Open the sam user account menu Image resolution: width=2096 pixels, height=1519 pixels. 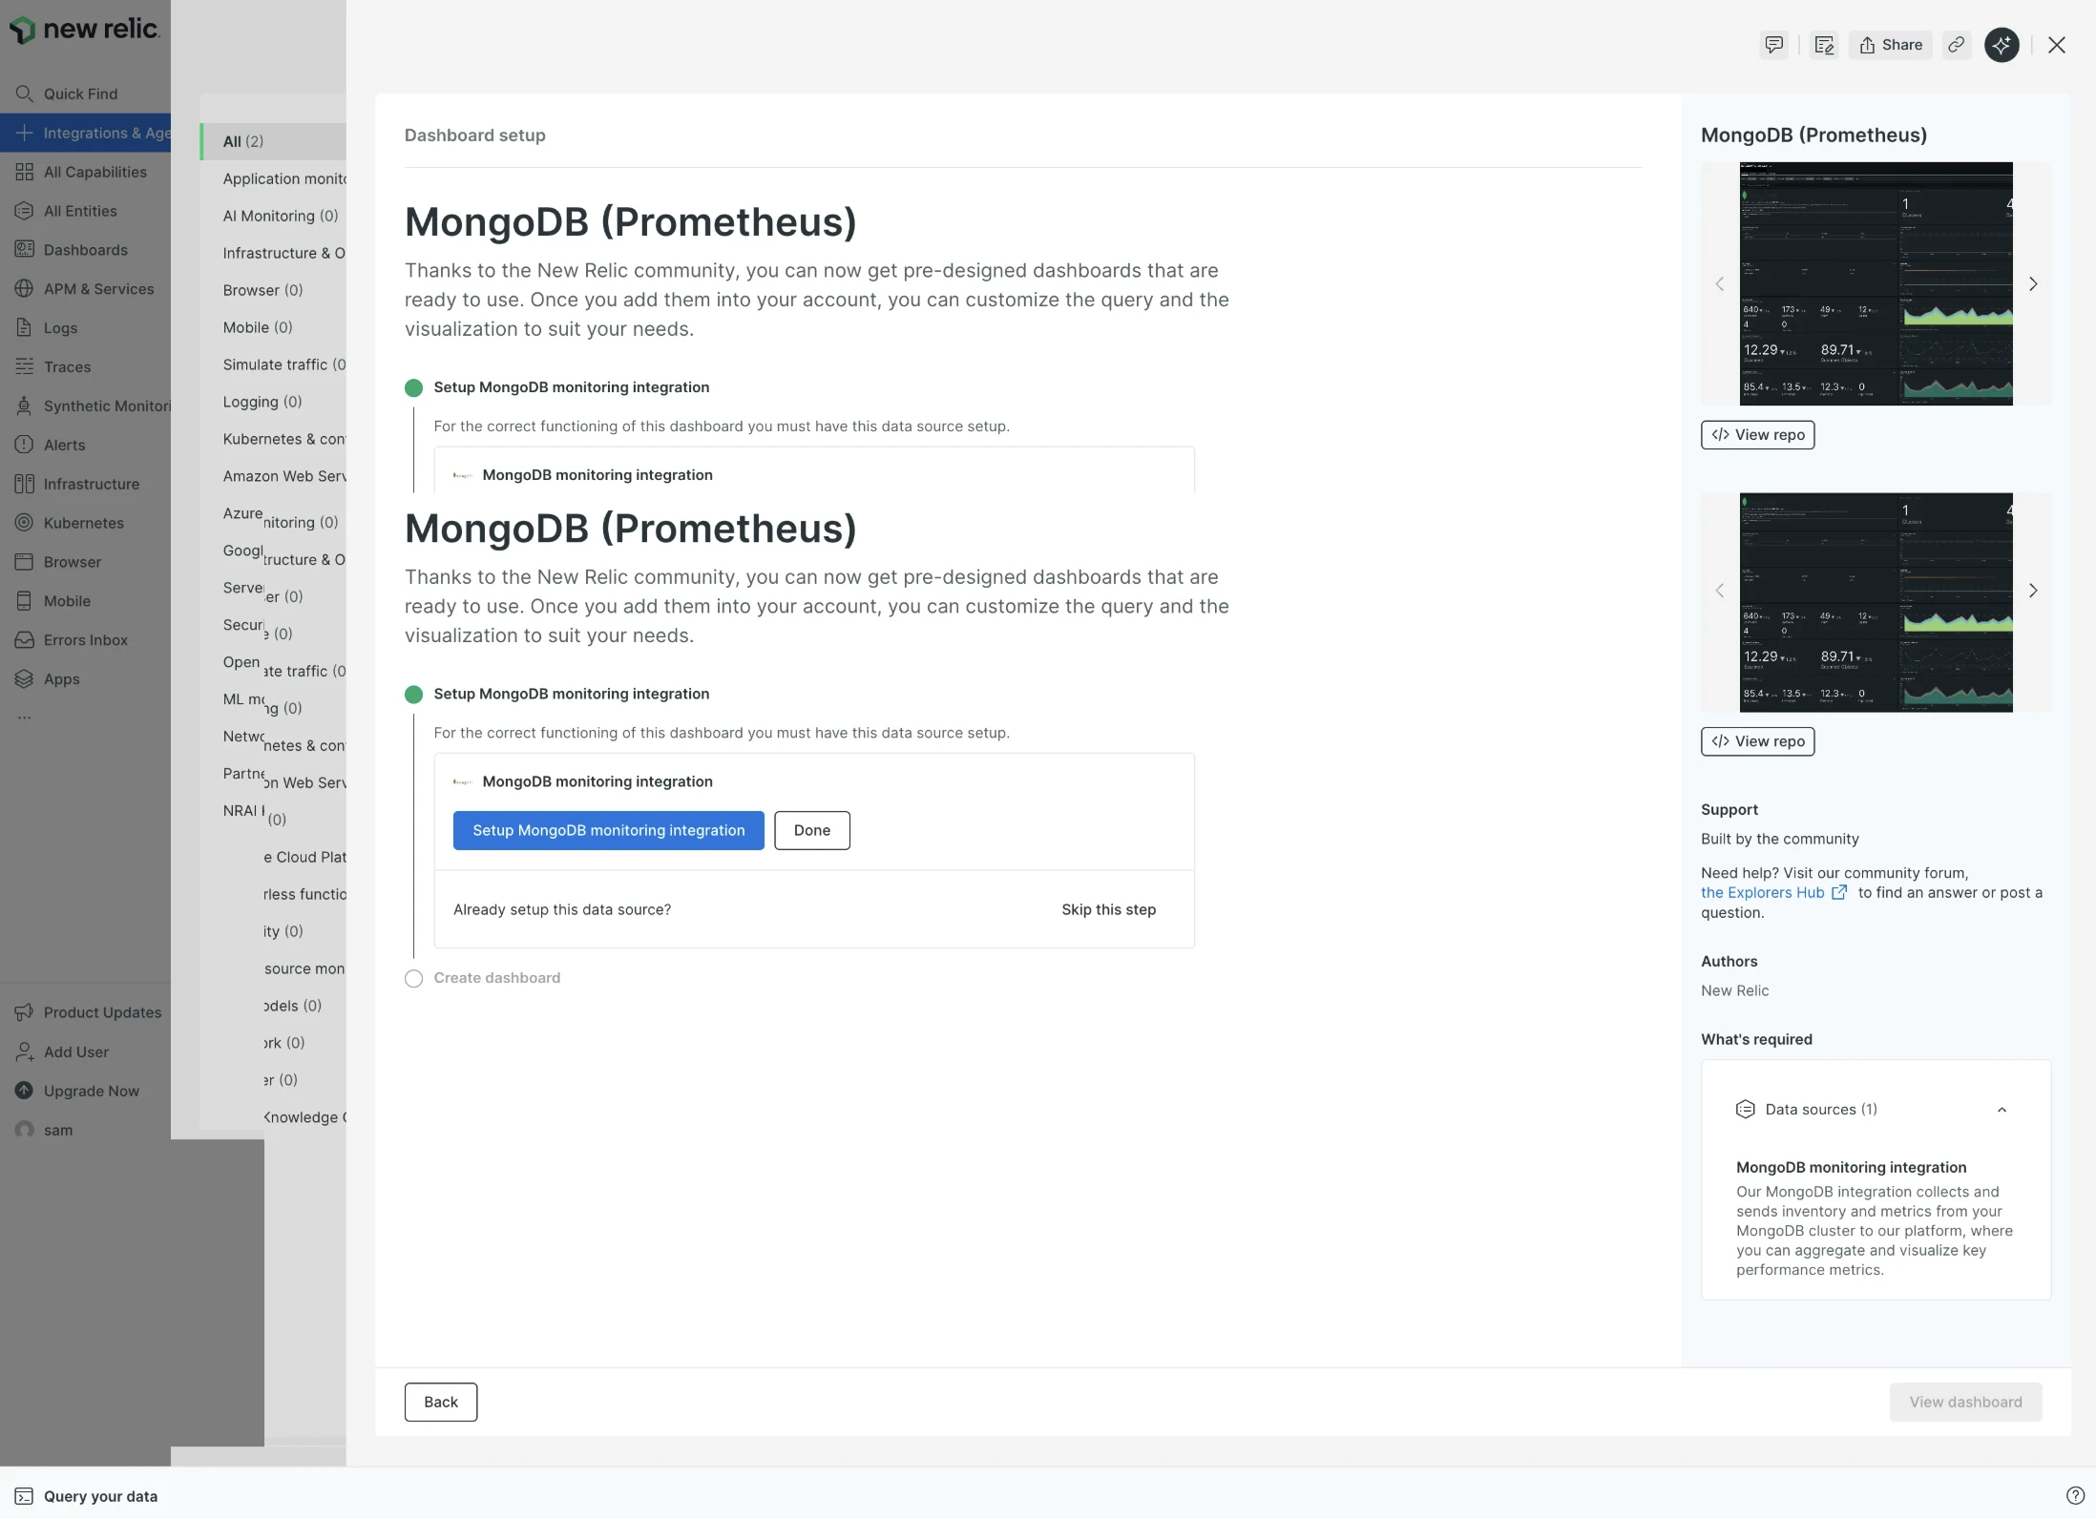[x=44, y=1131]
